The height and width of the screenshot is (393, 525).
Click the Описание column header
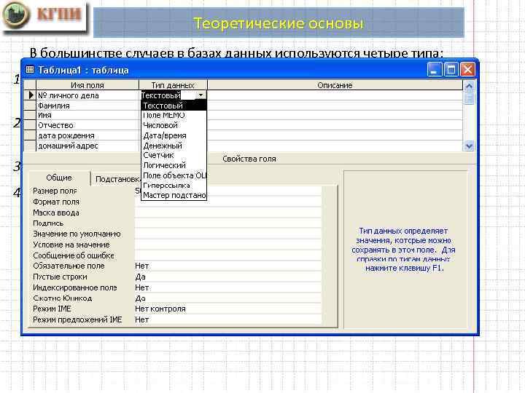pyautogui.click(x=335, y=85)
